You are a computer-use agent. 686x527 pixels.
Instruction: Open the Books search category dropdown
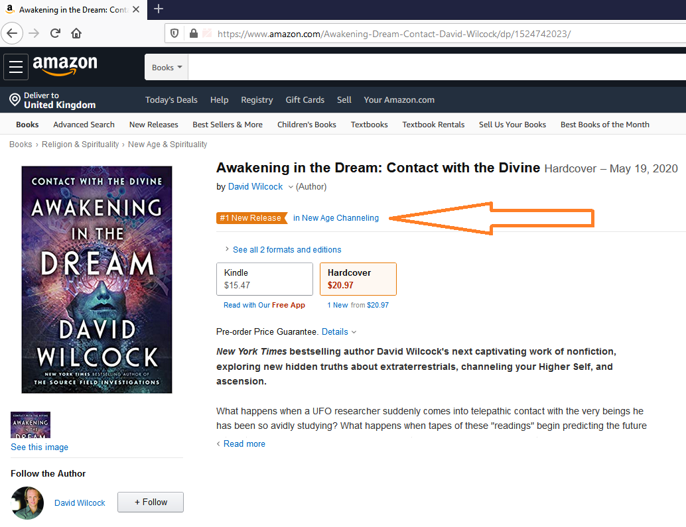pyautogui.click(x=167, y=68)
